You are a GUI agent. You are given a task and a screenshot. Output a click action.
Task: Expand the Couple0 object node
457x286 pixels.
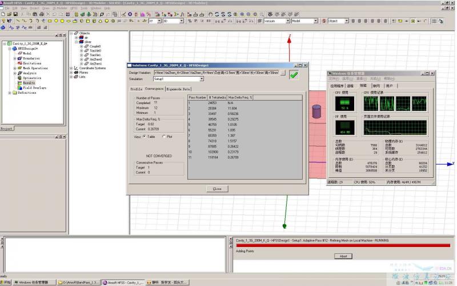(81, 46)
